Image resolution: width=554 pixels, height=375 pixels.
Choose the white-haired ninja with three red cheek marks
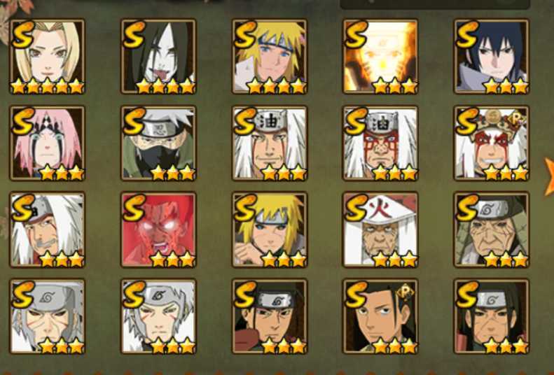(158, 316)
